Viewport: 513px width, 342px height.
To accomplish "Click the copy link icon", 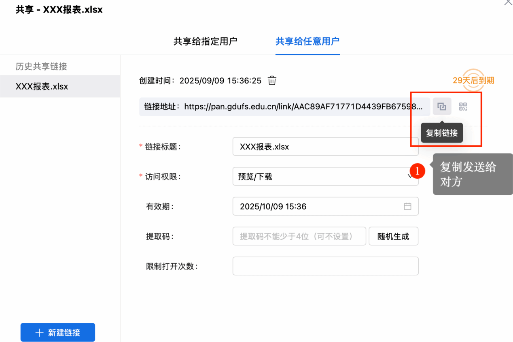I will tap(442, 107).
